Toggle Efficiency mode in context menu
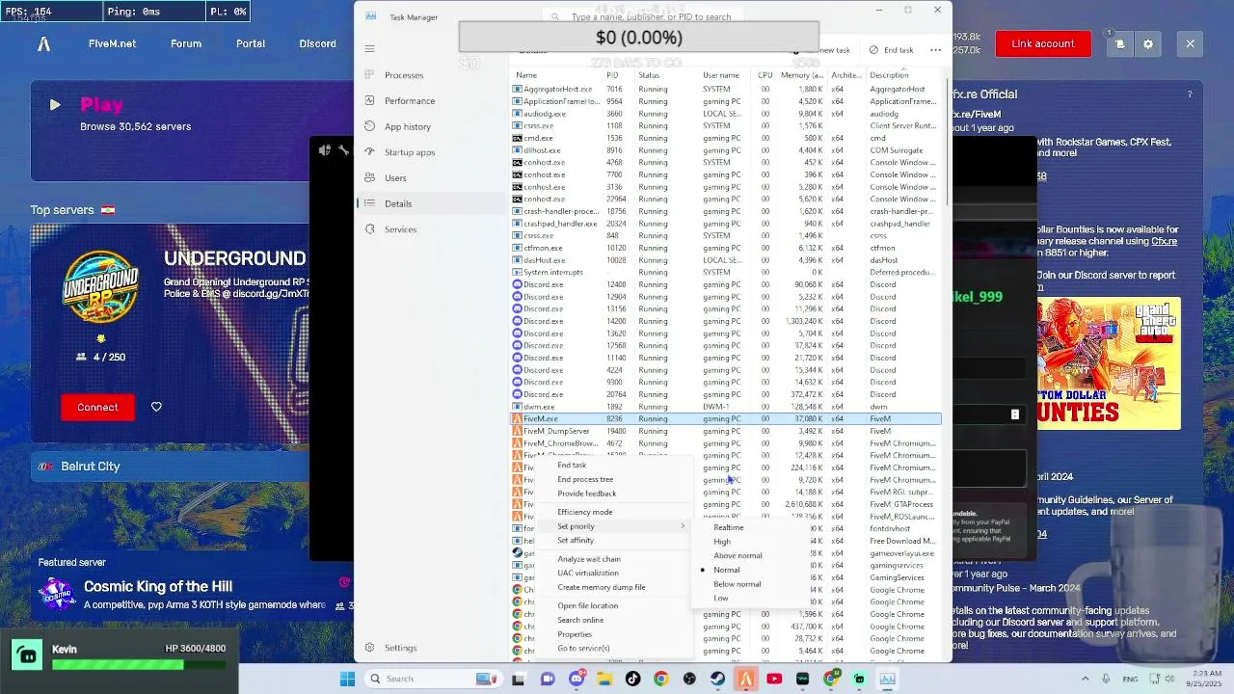The height and width of the screenshot is (694, 1234). (x=584, y=512)
